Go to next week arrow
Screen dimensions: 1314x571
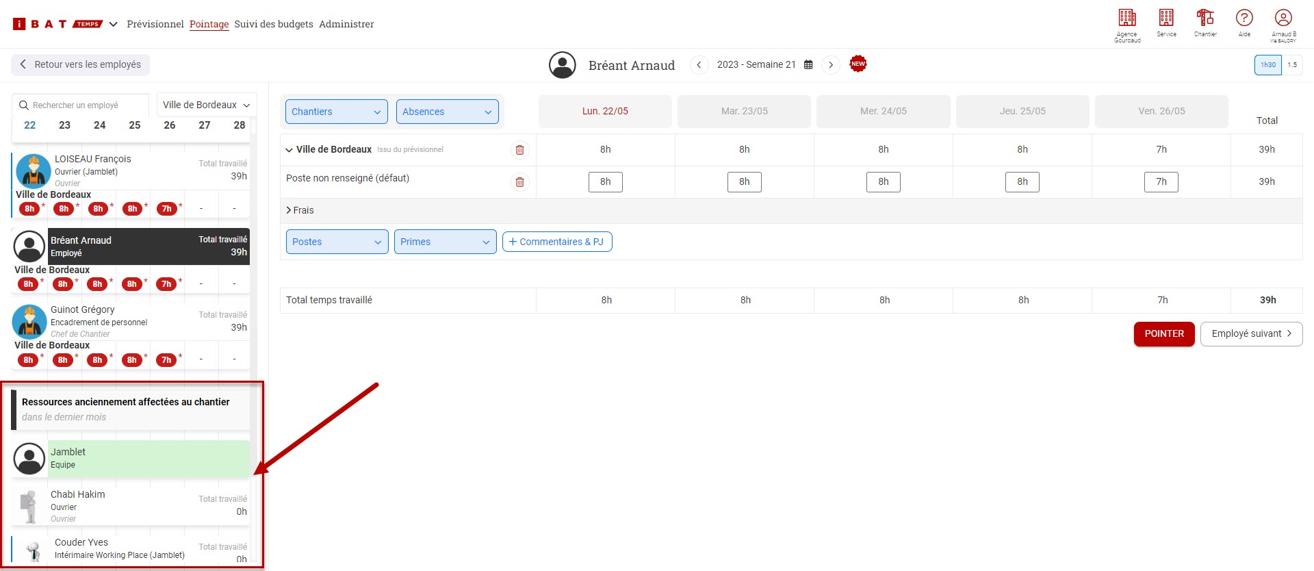pos(831,65)
